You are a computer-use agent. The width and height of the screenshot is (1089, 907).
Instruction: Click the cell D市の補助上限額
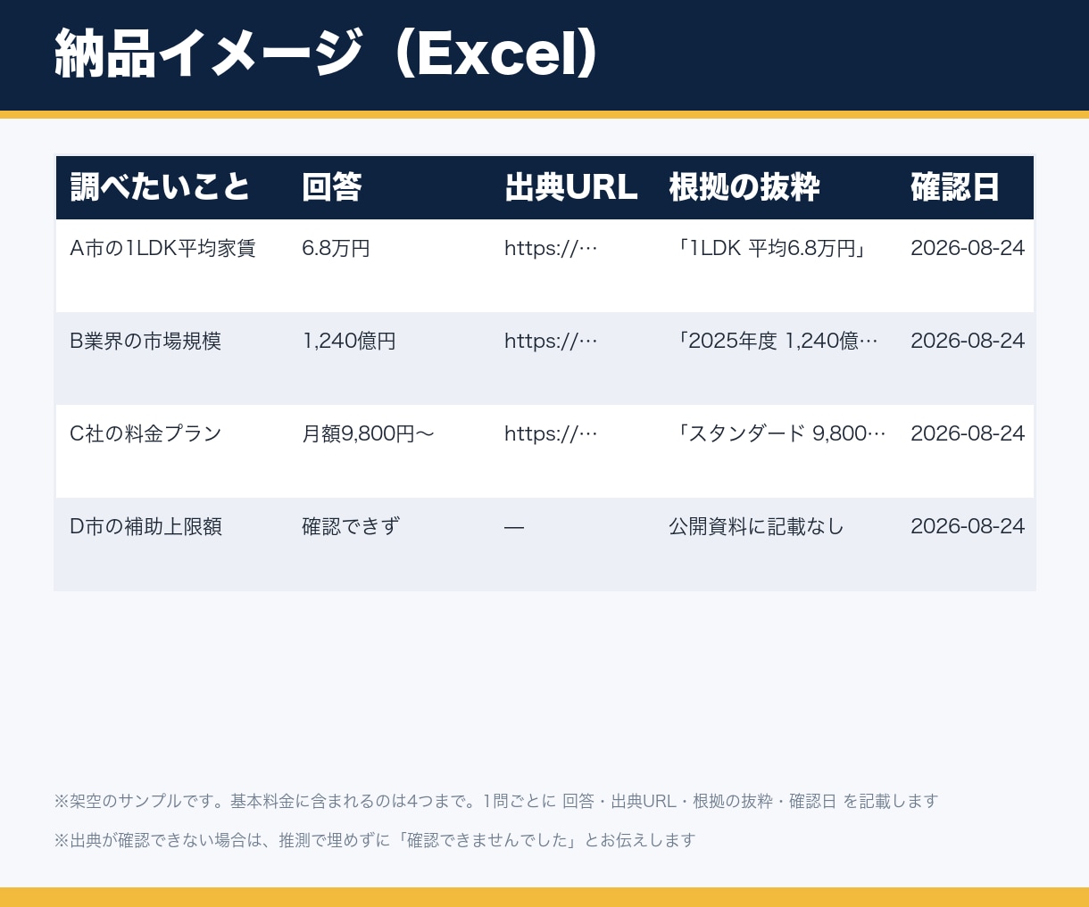click(x=145, y=526)
